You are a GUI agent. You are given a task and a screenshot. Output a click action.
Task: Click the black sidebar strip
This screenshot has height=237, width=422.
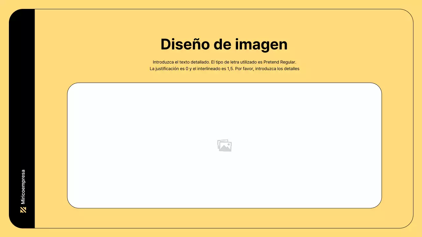pos(22,99)
